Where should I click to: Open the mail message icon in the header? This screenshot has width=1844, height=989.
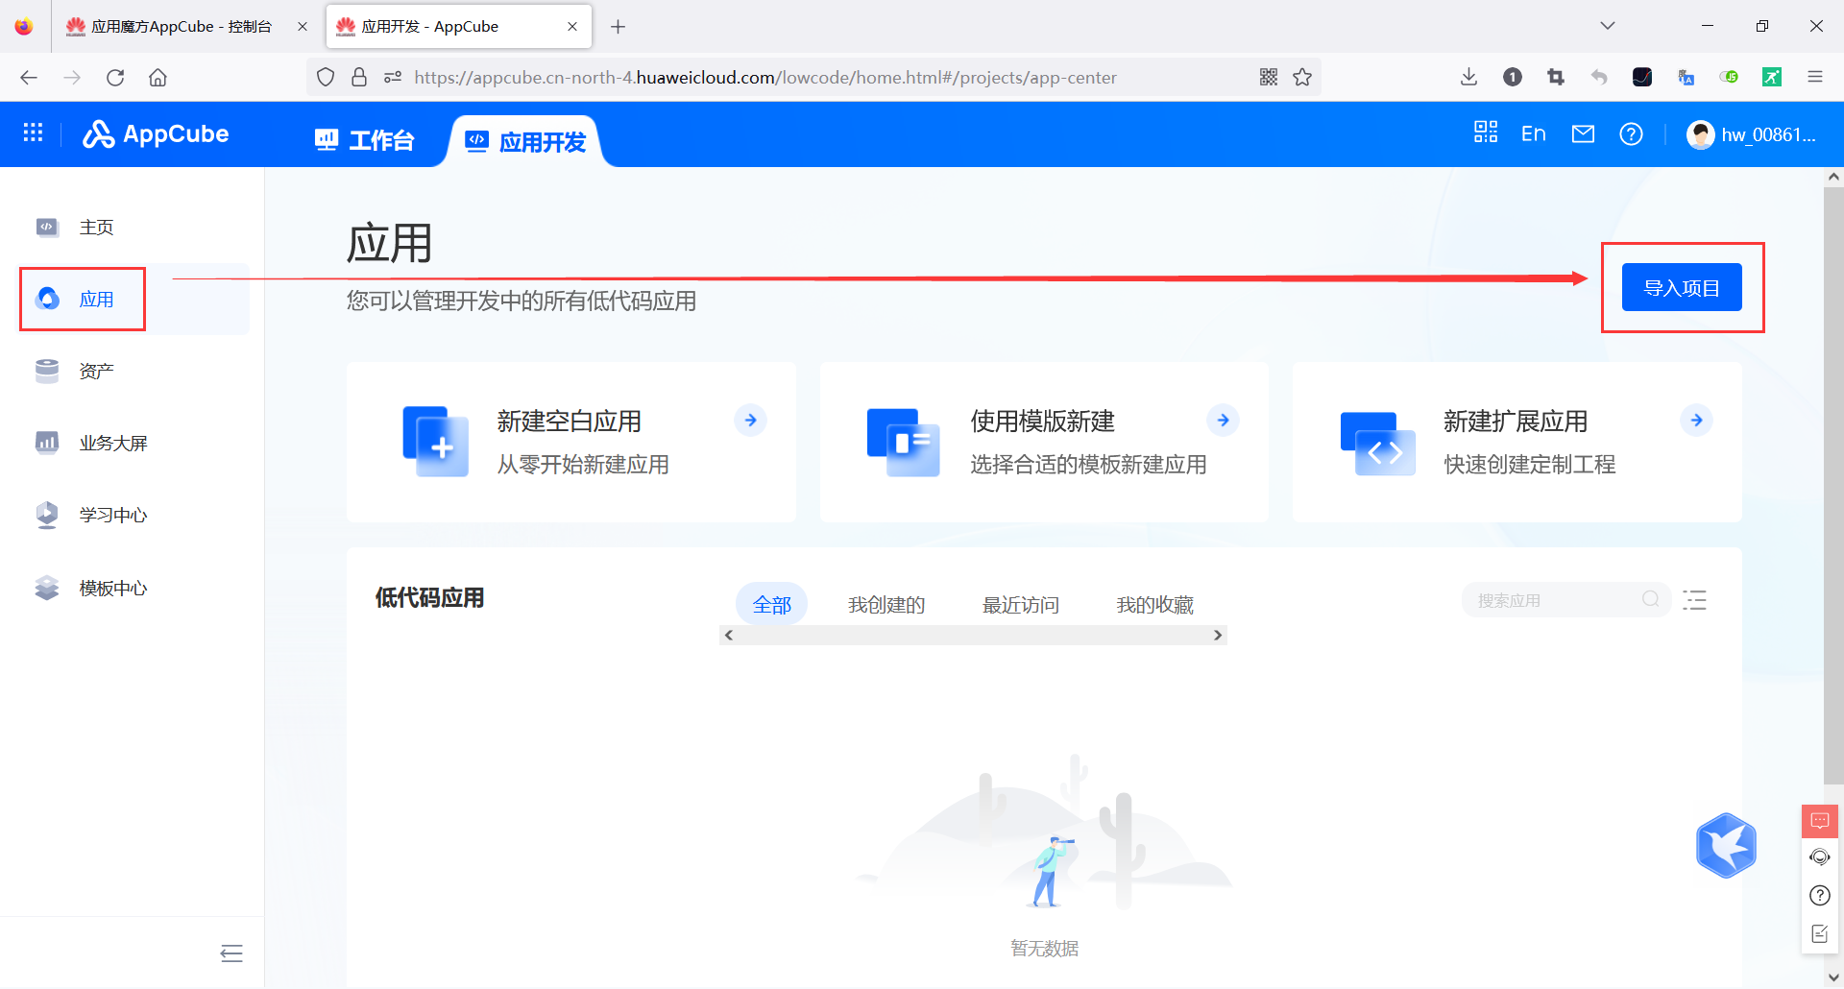[x=1583, y=133]
